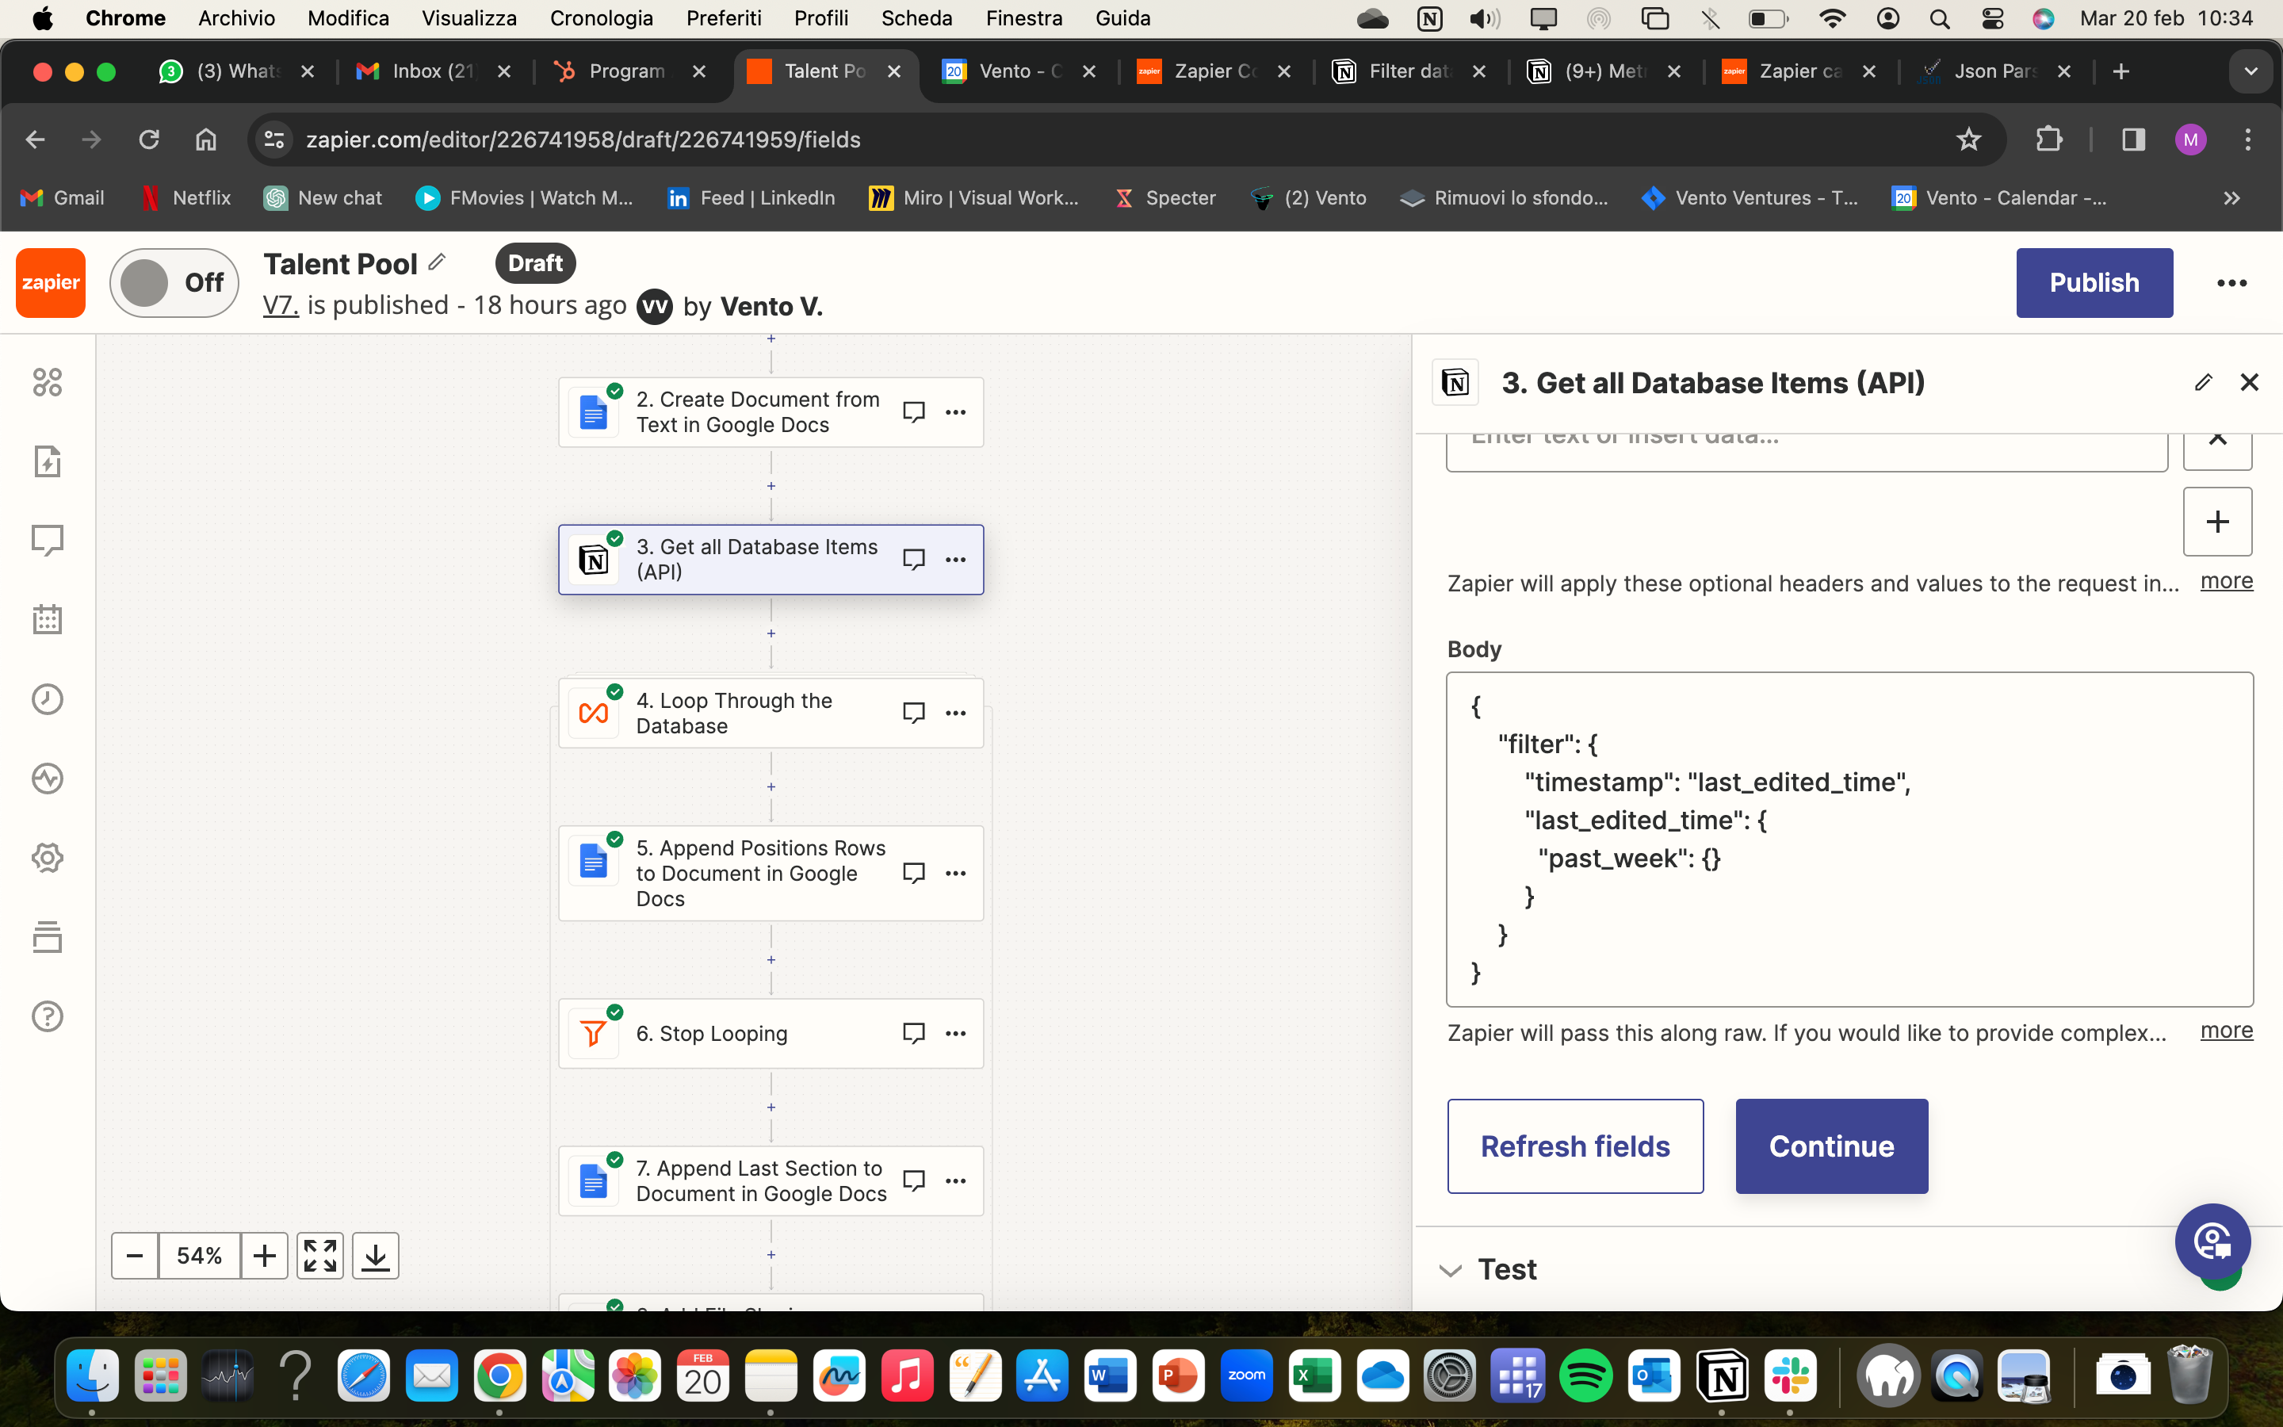Select step 7 Append Last Section
The height and width of the screenshot is (1427, 2283).
[x=771, y=1180]
